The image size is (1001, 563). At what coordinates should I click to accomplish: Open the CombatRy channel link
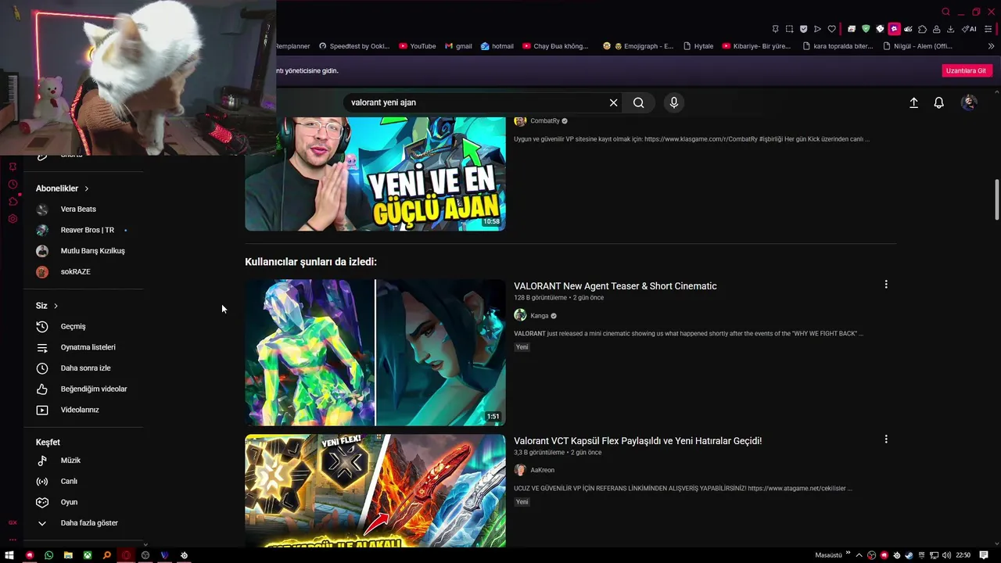click(545, 121)
